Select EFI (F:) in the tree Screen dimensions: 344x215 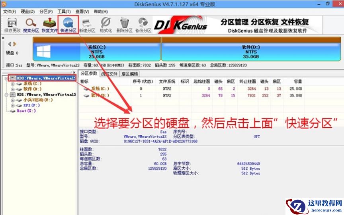point(31,106)
